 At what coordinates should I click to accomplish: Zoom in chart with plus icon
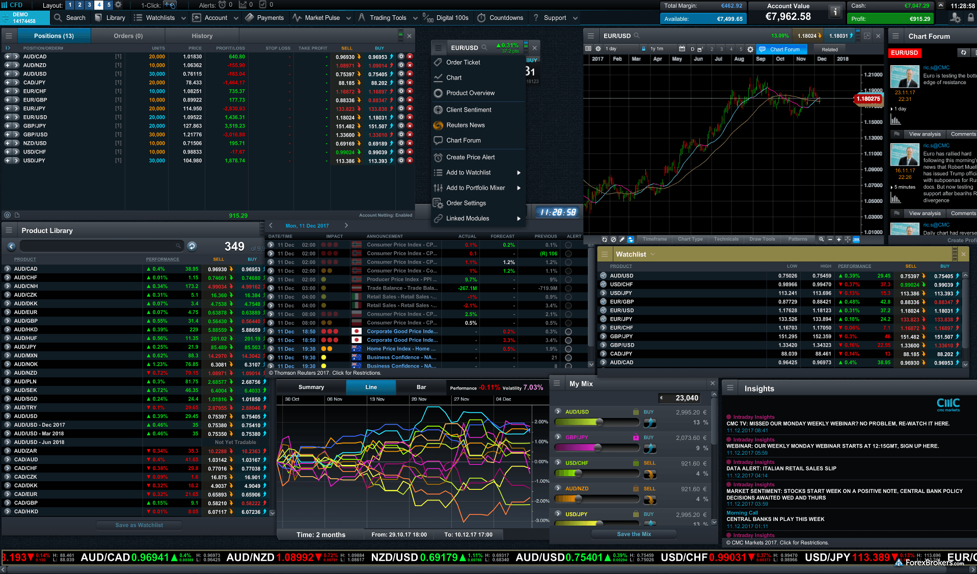click(x=838, y=239)
